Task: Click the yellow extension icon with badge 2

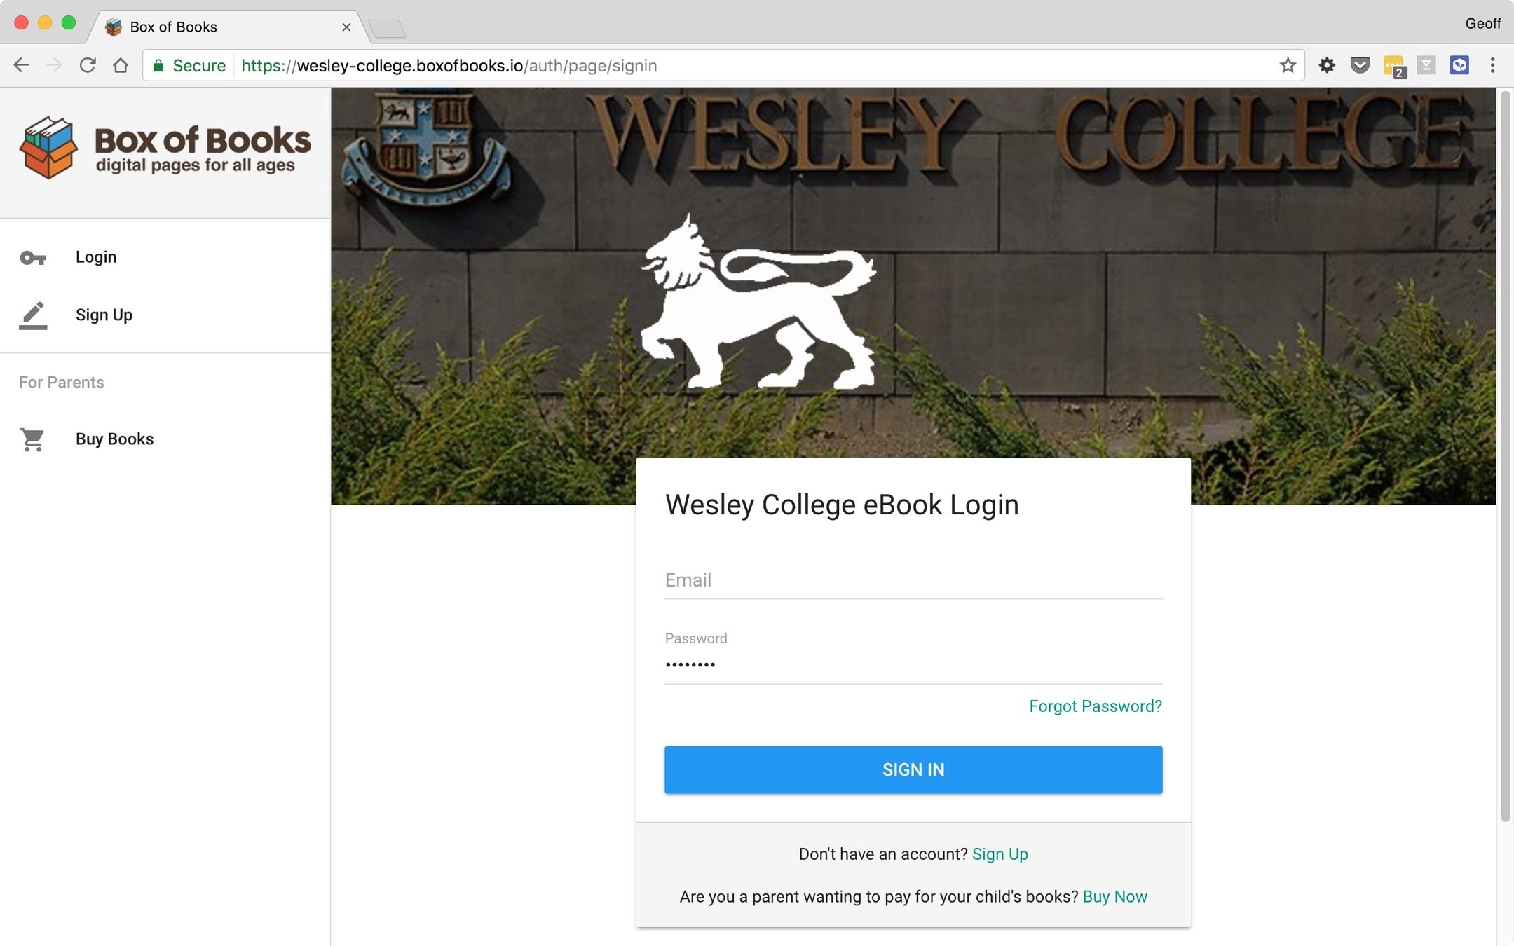Action: tap(1394, 67)
